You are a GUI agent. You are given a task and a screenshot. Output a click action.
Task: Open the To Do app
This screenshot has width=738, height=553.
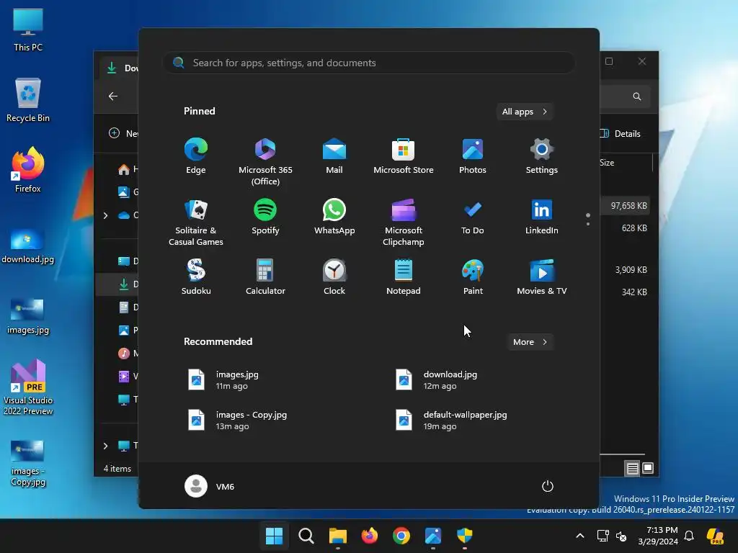pyautogui.click(x=473, y=217)
